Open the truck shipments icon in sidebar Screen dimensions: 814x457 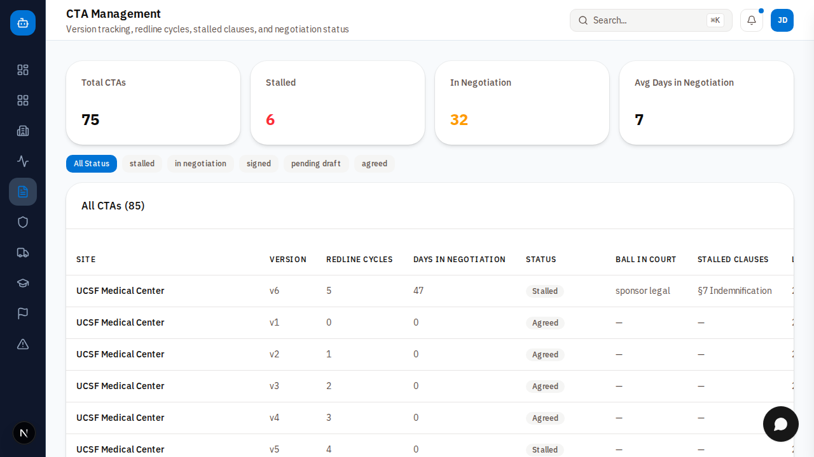point(23,253)
